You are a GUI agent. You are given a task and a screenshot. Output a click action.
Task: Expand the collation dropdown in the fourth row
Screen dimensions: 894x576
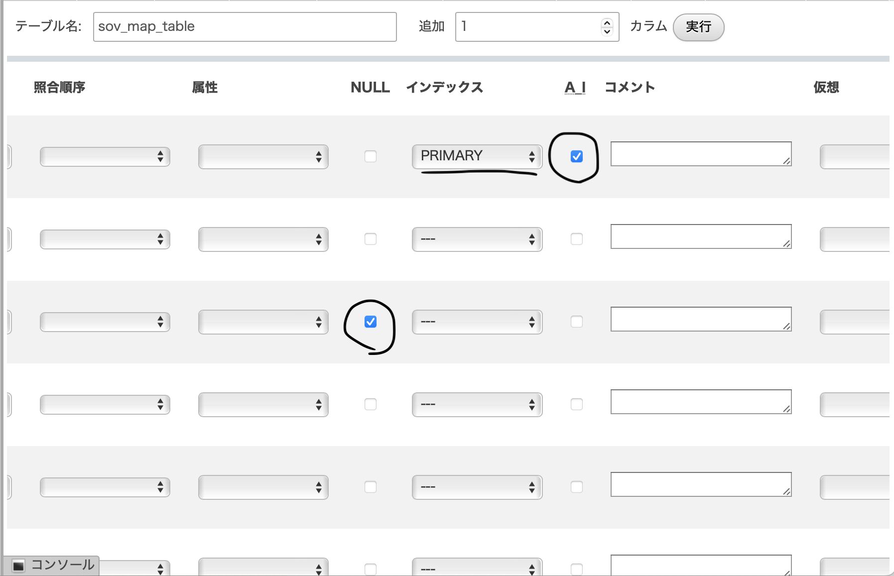coord(104,404)
